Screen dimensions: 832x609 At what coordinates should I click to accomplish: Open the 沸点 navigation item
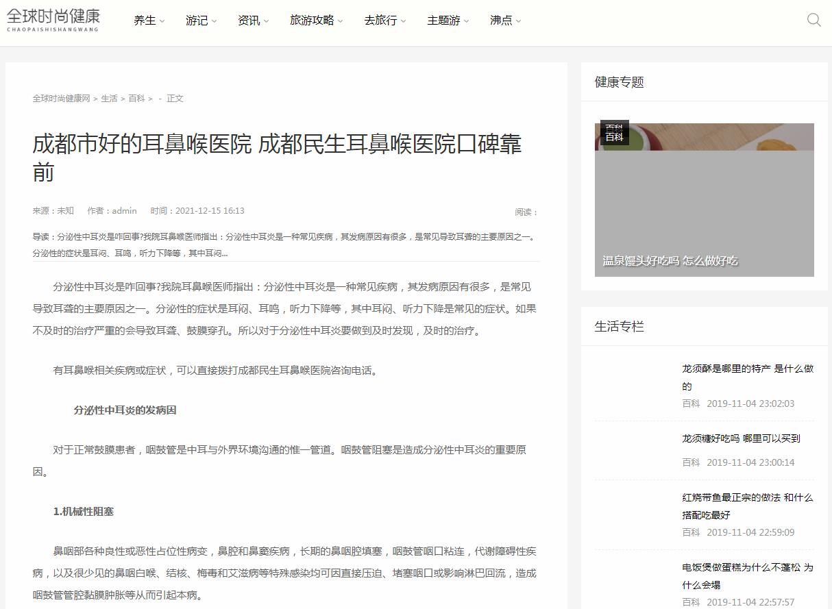pos(501,21)
